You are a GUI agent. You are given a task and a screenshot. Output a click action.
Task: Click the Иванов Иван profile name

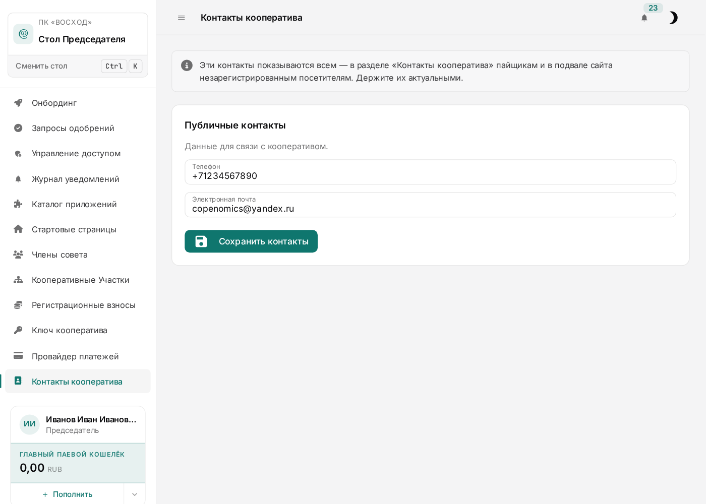pyautogui.click(x=91, y=419)
